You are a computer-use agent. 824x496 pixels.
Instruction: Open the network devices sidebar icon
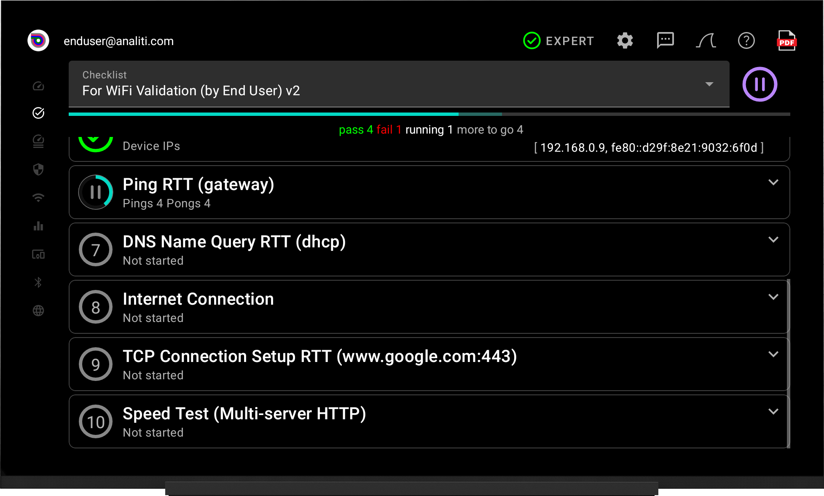(38, 254)
